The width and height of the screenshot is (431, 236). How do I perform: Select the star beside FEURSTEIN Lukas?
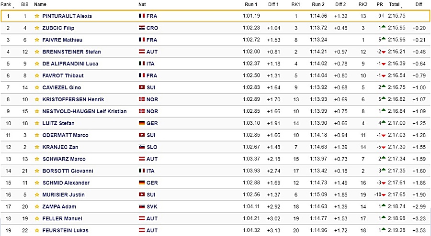point(37,231)
